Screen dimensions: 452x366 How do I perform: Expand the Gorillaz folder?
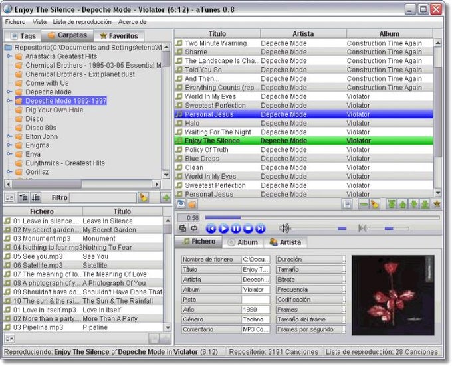[x=9, y=171]
